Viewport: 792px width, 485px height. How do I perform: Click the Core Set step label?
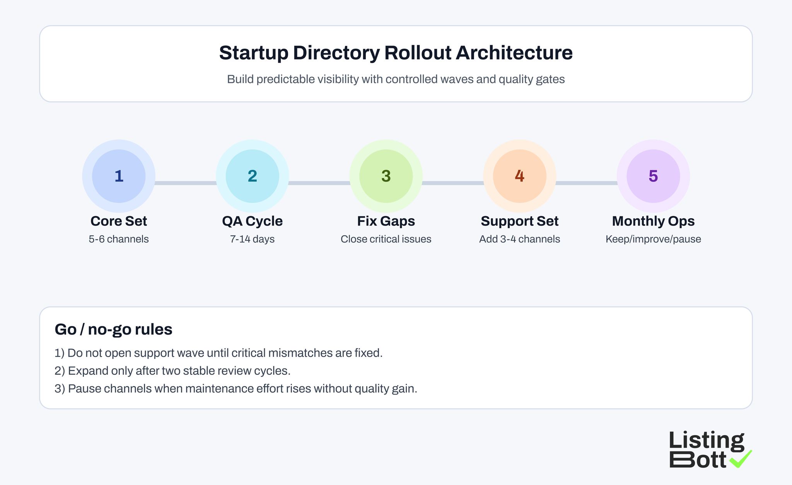tap(118, 221)
